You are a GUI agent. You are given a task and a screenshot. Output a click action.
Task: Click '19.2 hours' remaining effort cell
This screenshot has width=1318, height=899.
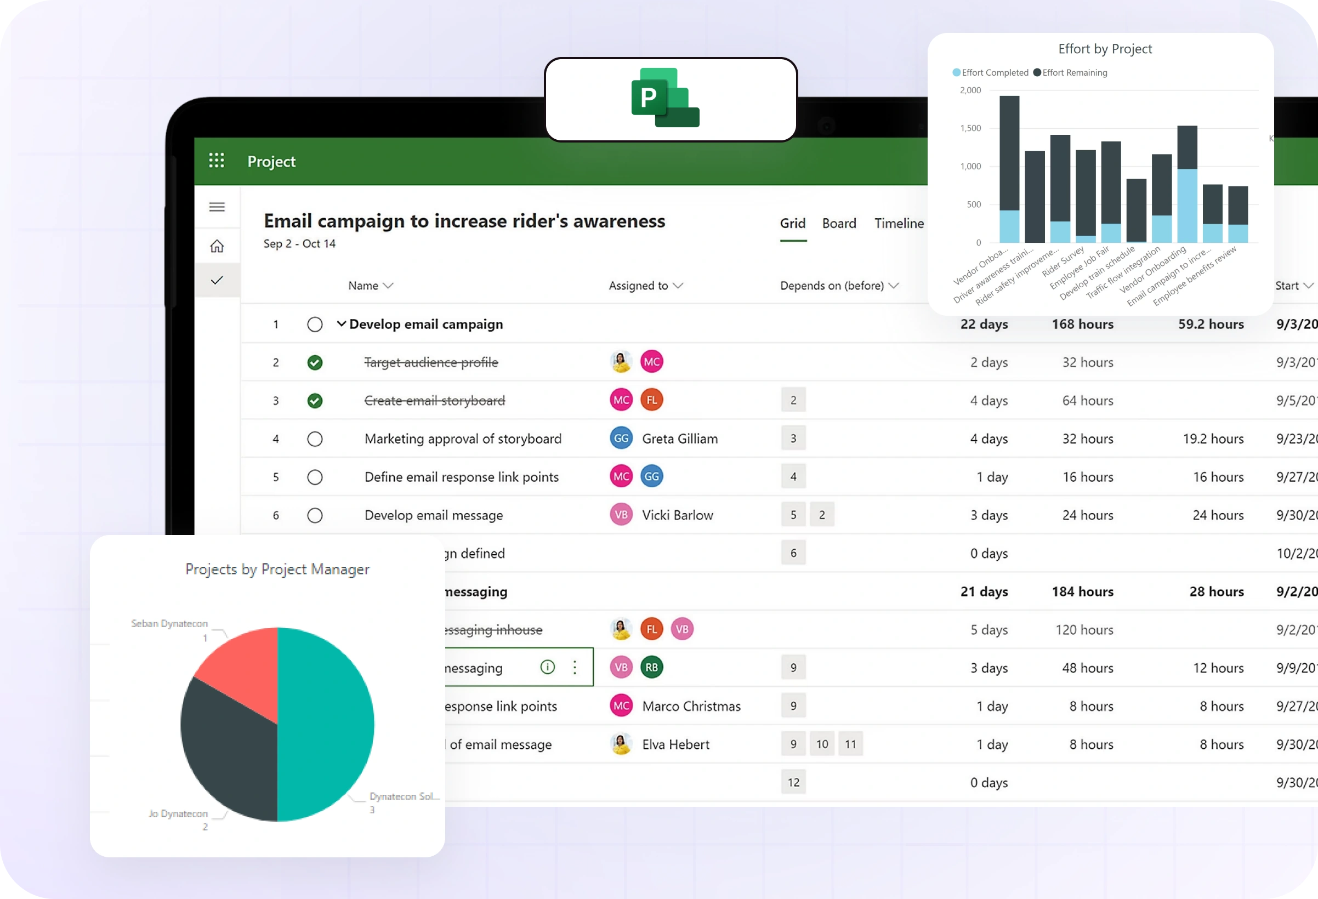coord(1213,439)
